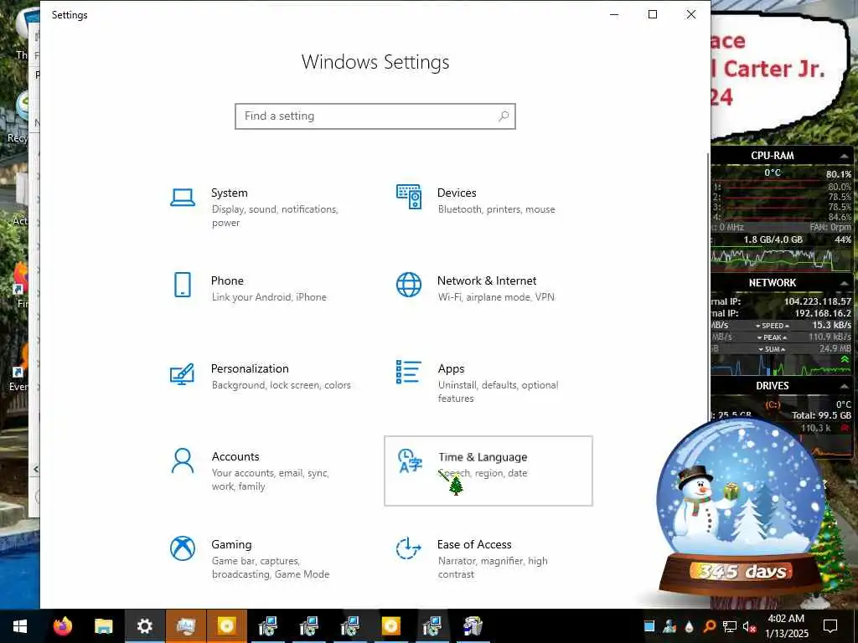Click the SPEED selector in network widget
The height and width of the screenshot is (643, 858).
tap(772, 326)
